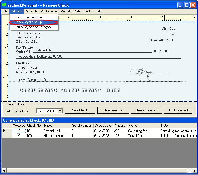
Task: Select Edit Current Account menu entry
Action: coord(29,17)
